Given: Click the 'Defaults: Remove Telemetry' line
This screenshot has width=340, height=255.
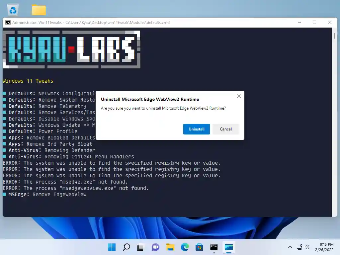Looking at the screenshot, I should [x=44, y=106].
